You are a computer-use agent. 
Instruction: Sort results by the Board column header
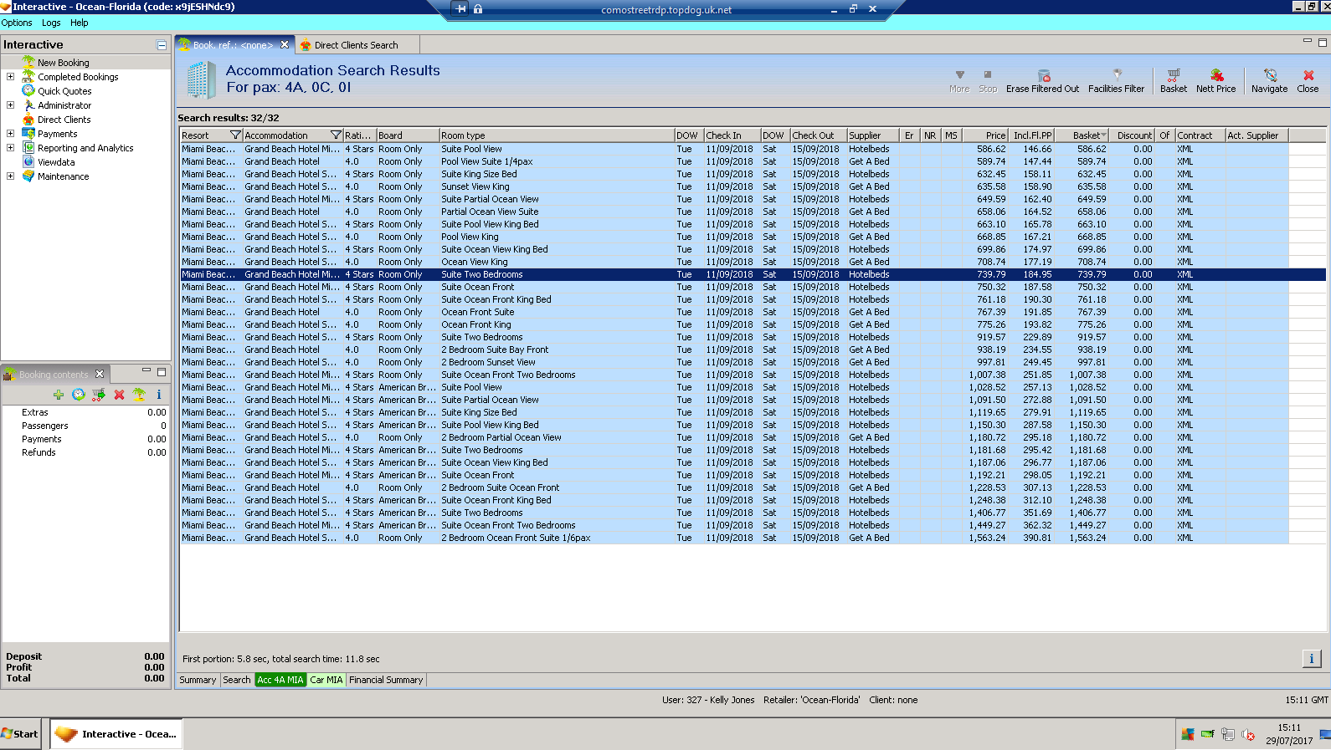point(408,135)
